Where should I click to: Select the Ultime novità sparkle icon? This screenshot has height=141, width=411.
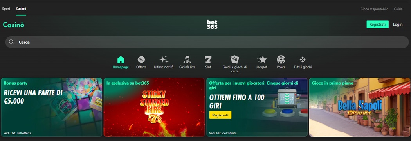tap(164, 60)
